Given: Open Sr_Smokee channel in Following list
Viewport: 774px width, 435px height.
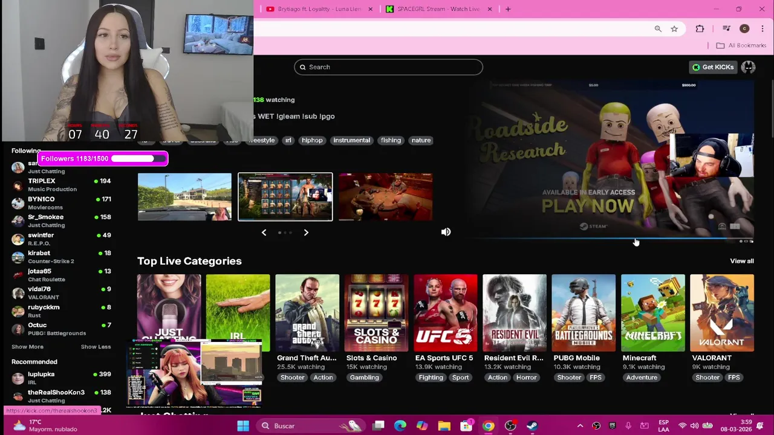Looking at the screenshot, I should click(x=60, y=221).
